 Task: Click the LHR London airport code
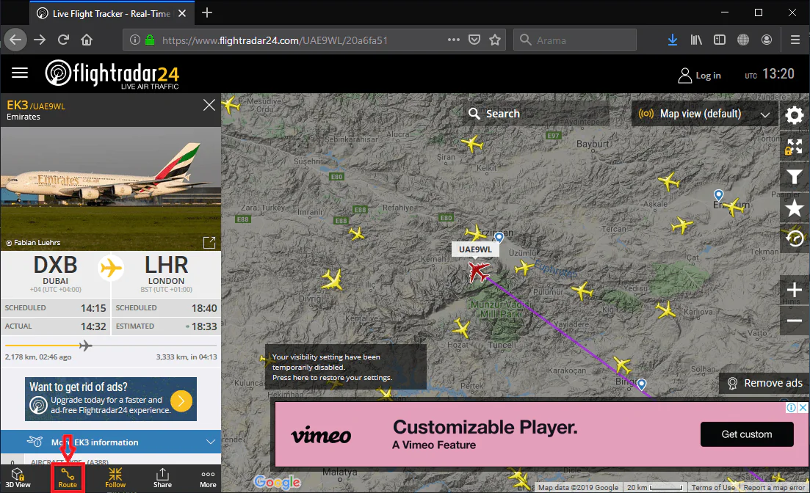coord(166,265)
